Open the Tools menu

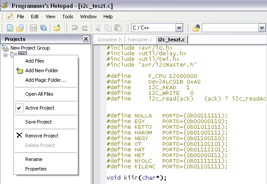(x=68, y=17)
